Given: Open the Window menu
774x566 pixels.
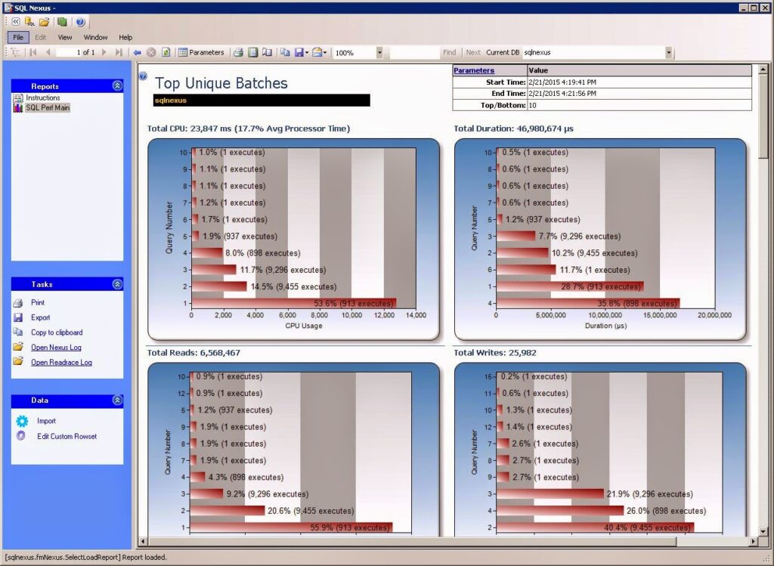Looking at the screenshot, I should 95,36.
